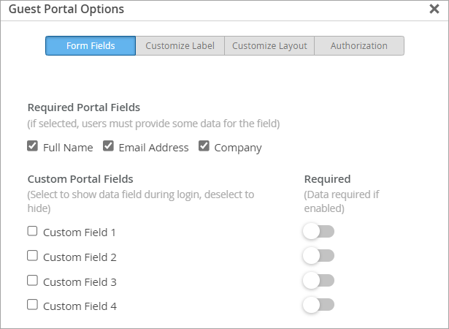Viewport: 449px width, 329px height.
Task: Deselect the Company required checkbox
Action: click(x=204, y=146)
